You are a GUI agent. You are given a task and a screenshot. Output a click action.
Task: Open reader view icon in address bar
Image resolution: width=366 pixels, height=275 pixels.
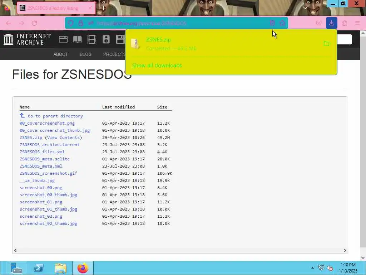[272, 23]
